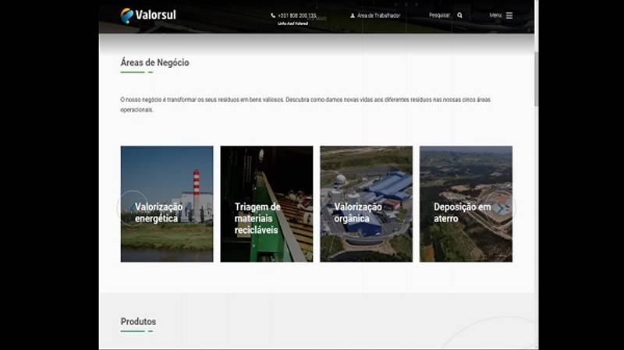Click the page vertical scrollbar
This screenshot has width=624, height=350.
pyautogui.click(x=536, y=78)
